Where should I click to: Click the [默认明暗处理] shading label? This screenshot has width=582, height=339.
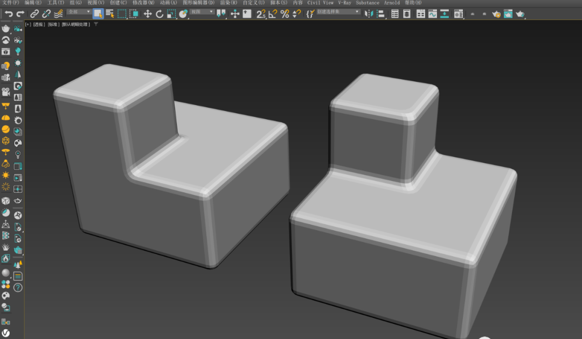(76, 24)
